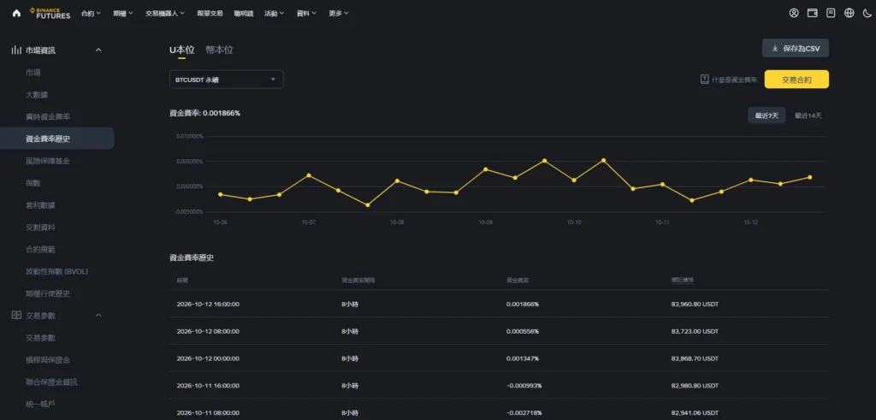Open 風險保障基金 in the sidebar
876x420 pixels.
(x=48, y=161)
